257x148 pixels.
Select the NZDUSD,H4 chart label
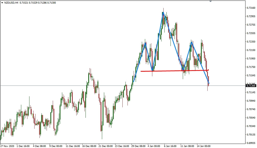tap(12, 2)
